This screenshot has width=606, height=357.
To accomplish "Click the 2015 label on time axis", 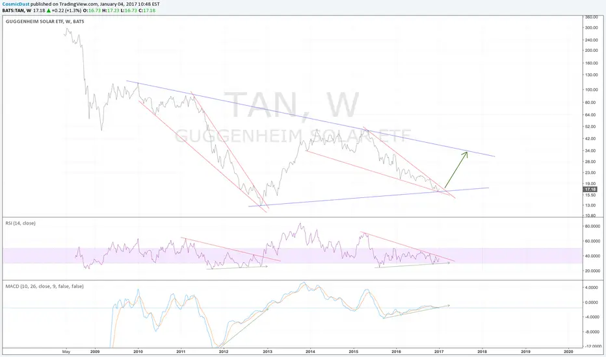I will [x=353, y=352].
